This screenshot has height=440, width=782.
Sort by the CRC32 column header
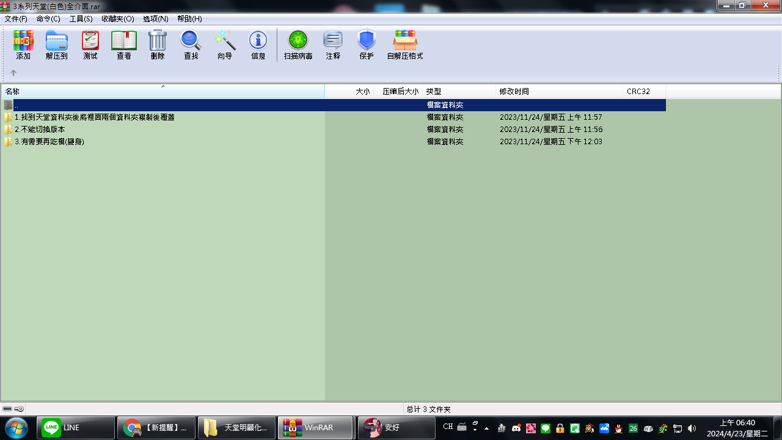coord(645,91)
